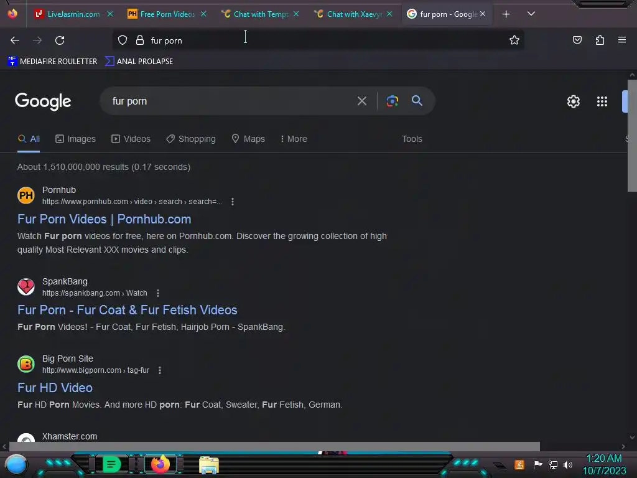This screenshot has width=637, height=478.
Task: Open the extensions puzzle icon
Action: (600, 40)
